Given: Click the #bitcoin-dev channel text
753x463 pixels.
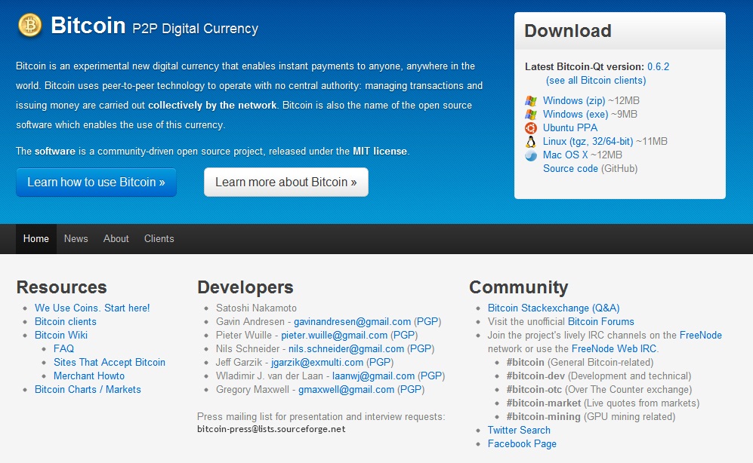Looking at the screenshot, I should click(535, 376).
